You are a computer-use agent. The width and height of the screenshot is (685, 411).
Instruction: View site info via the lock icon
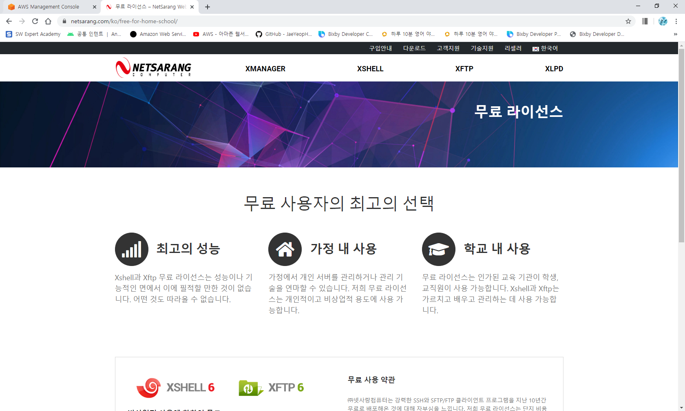coord(64,21)
